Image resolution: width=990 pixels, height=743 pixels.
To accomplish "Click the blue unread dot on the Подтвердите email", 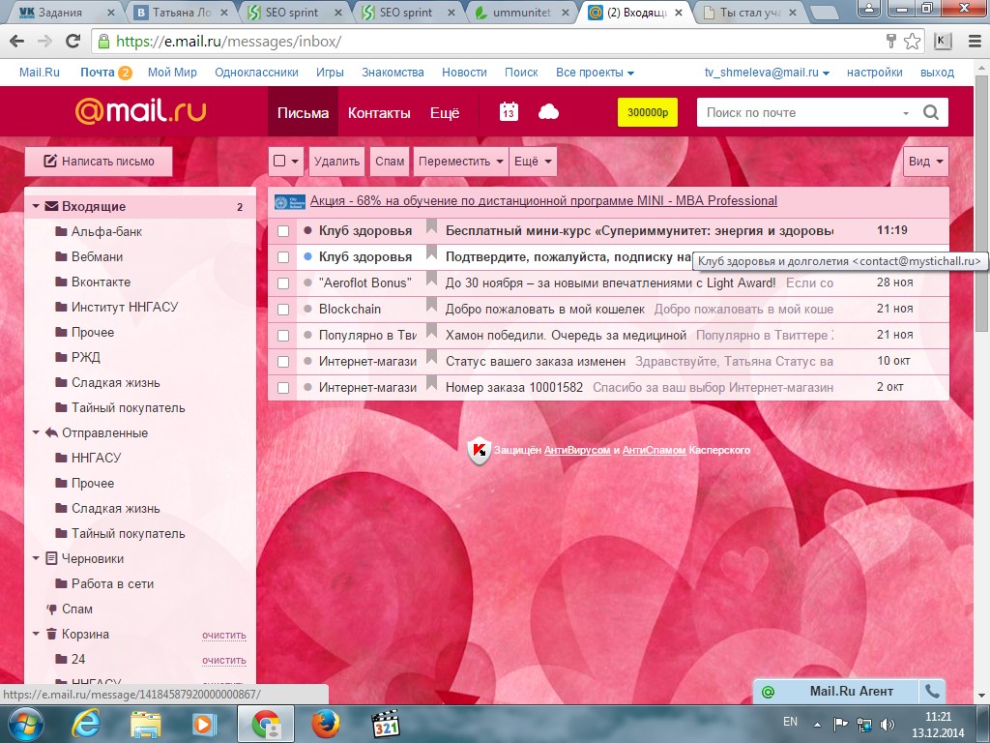I will coord(308,256).
